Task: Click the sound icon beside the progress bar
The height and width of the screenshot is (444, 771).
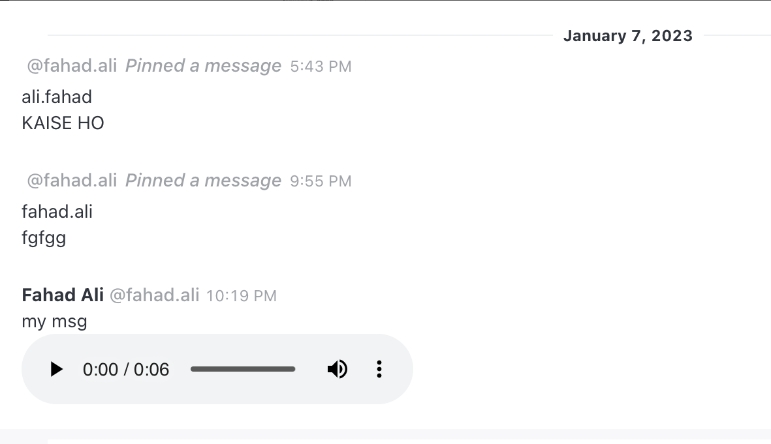Action: click(x=338, y=369)
